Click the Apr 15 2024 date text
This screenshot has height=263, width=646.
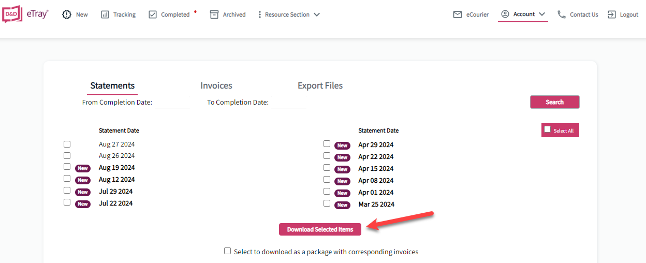[x=376, y=169]
